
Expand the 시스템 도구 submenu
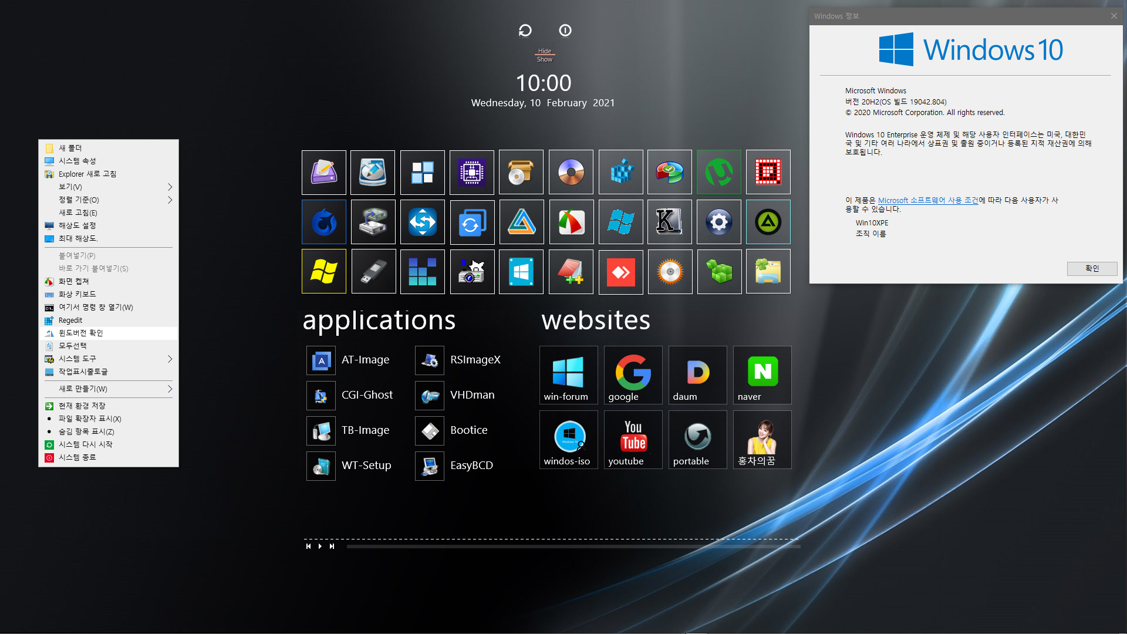point(109,359)
